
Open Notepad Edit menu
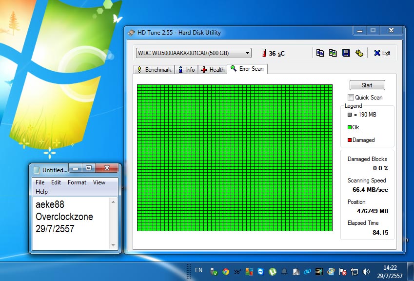pos(56,182)
